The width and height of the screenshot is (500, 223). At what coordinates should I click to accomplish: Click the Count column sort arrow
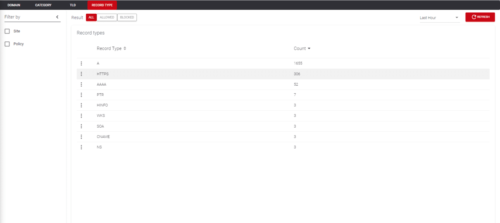point(309,48)
